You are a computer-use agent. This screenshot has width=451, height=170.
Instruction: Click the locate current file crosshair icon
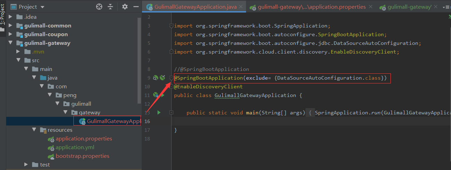pos(99,7)
